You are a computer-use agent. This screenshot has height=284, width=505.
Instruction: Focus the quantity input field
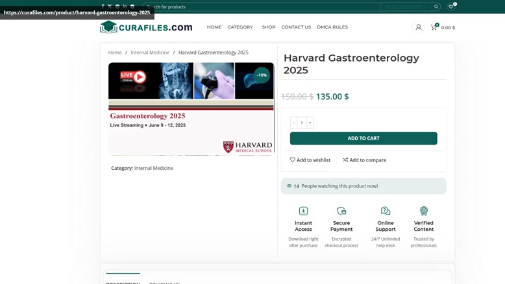point(302,123)
